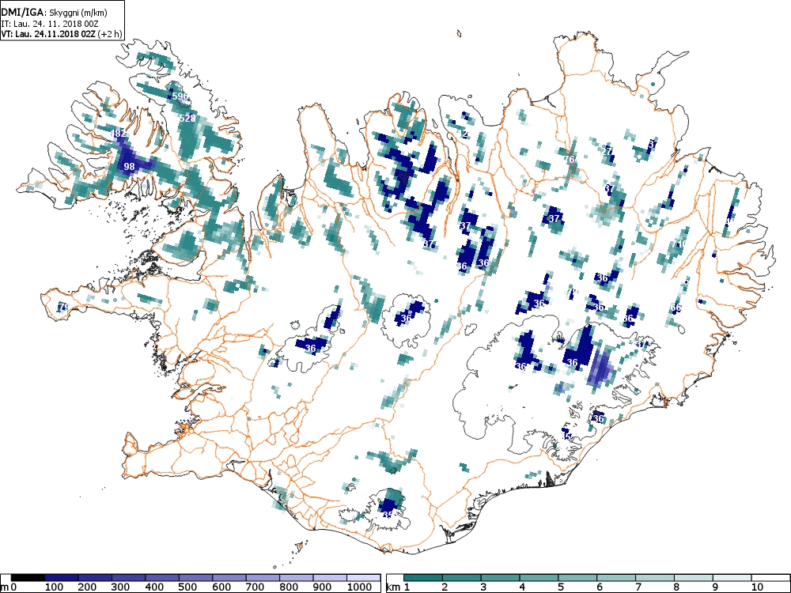The width and height of the screenshot is (791, 593).
Task: Click the '500' label in the meter legend
Action: click(187, 587)
